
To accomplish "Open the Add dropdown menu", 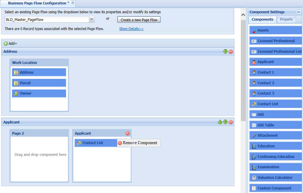I will pos(10,44).
